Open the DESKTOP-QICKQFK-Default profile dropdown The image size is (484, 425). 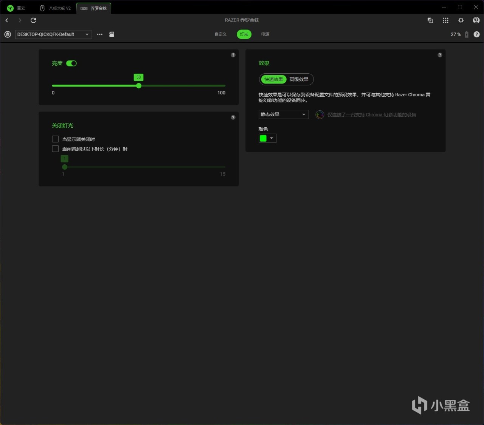pyautogui.click(x=53, y=34)
